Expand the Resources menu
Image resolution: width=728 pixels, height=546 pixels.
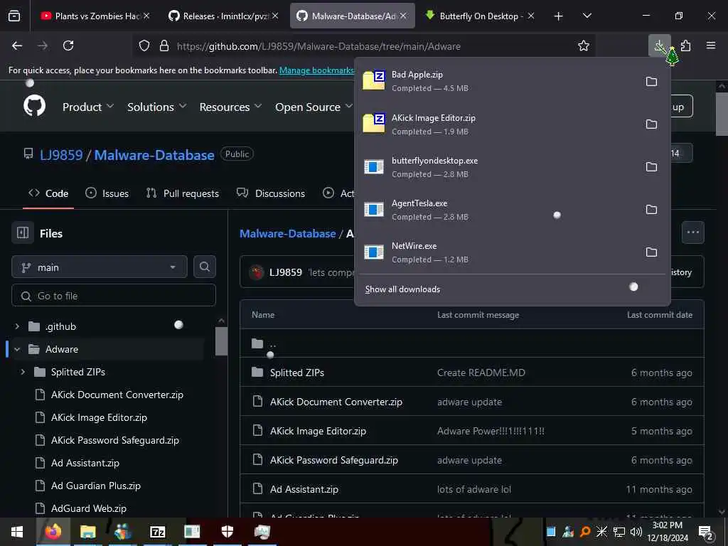pos(230,107)
